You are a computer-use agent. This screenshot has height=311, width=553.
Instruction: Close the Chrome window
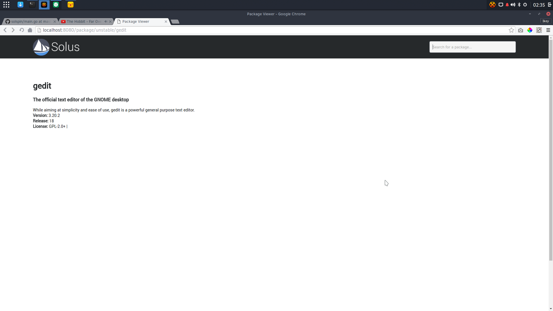pyautogui.click(x=548, y=14)
